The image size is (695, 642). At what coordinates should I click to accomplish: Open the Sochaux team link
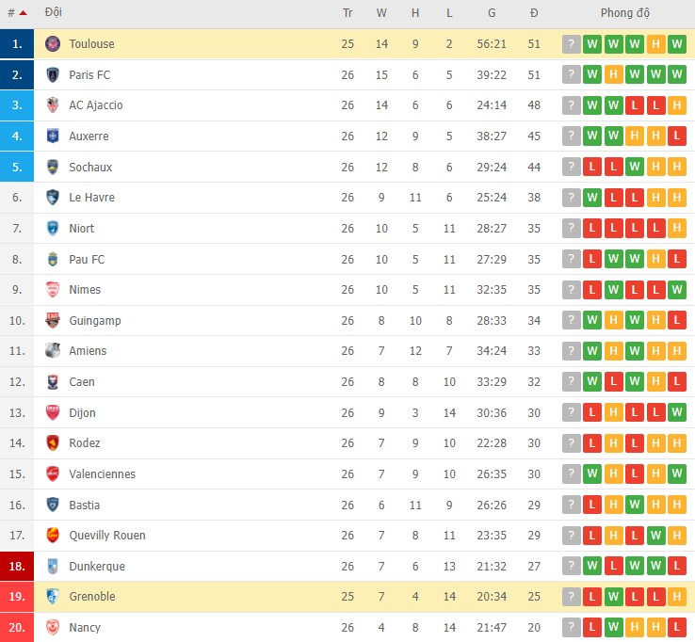pyautogui.click(x=90, y=167)
